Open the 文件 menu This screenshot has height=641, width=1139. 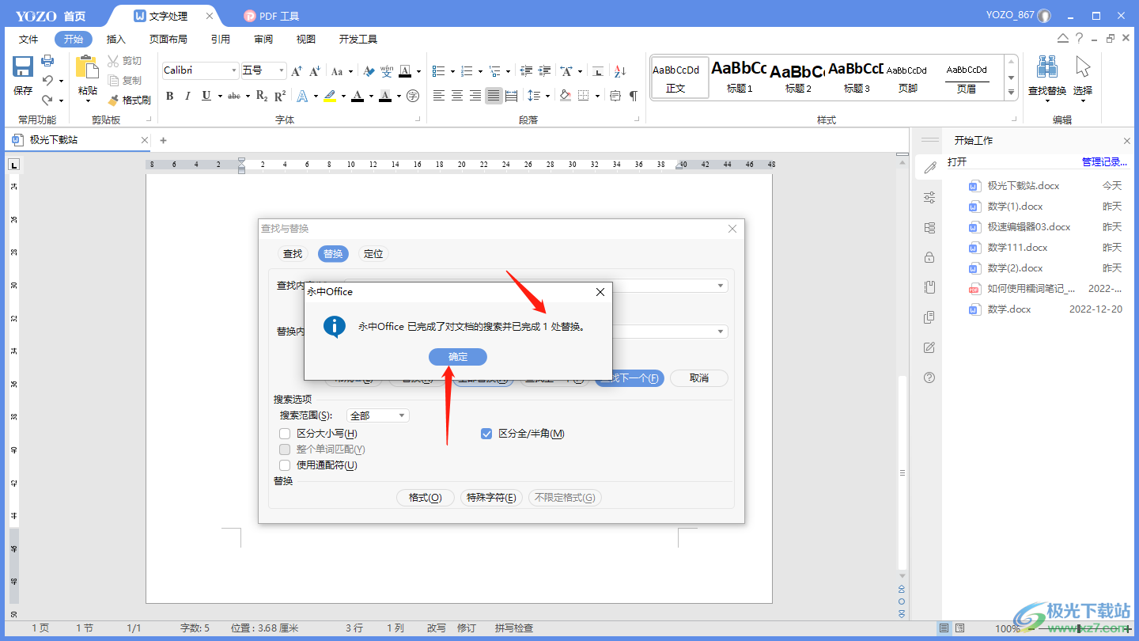pos(28,39)
